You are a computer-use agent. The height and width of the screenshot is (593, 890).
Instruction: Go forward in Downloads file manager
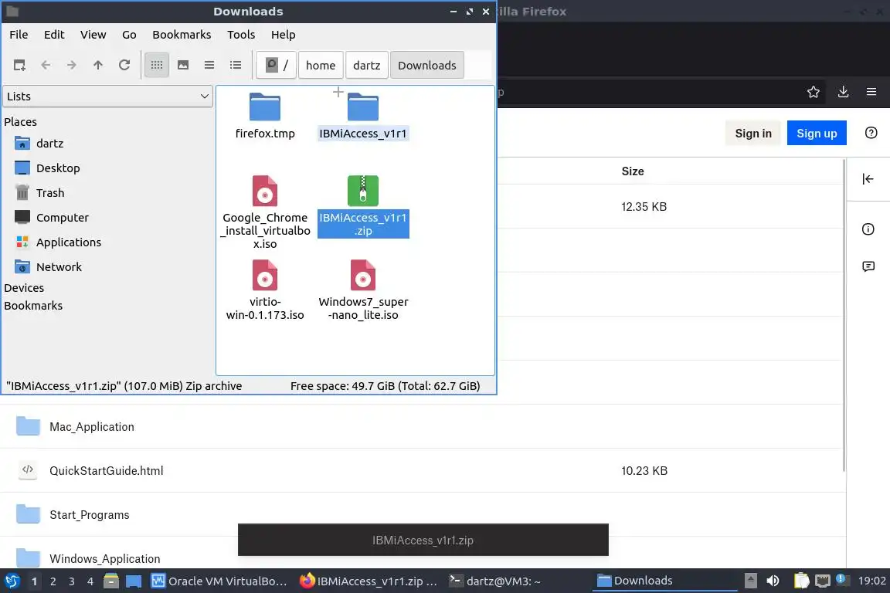(x=72, y=66)
